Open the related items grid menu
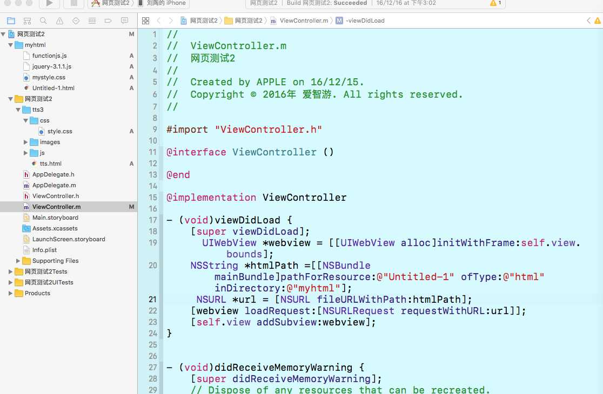 (145, 21)
